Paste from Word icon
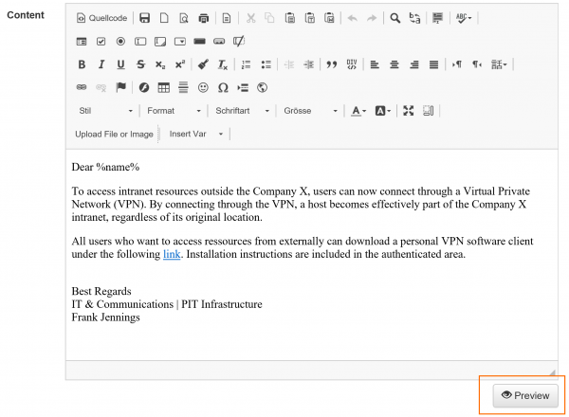This screenshot has width=569, height=417. click(329, 18)
